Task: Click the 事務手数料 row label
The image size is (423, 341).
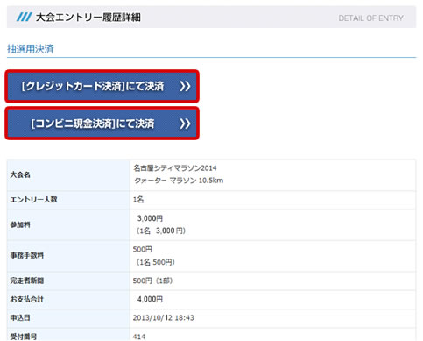Action: (x=27, y=255)
